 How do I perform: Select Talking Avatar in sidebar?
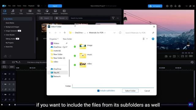click(10, 39)
